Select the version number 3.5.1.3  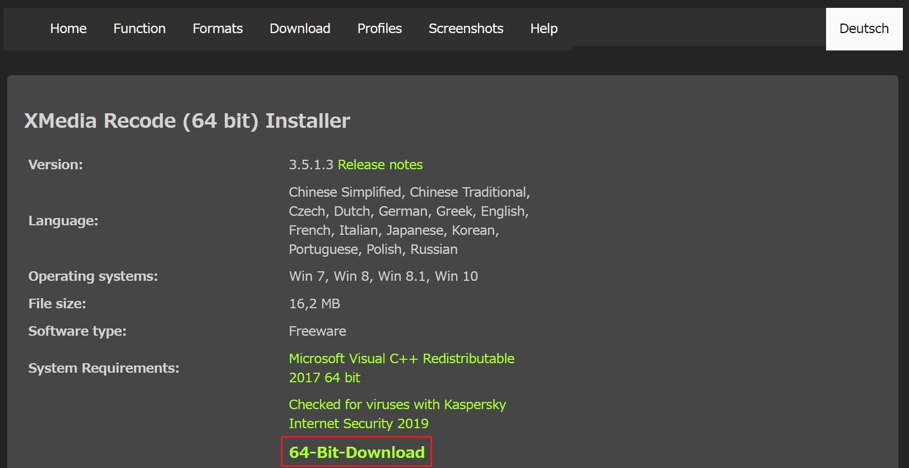[x=311, y=165]
